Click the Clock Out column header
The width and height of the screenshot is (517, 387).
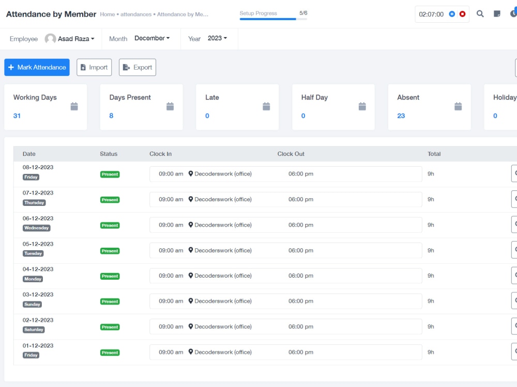[x=291, y=154]
